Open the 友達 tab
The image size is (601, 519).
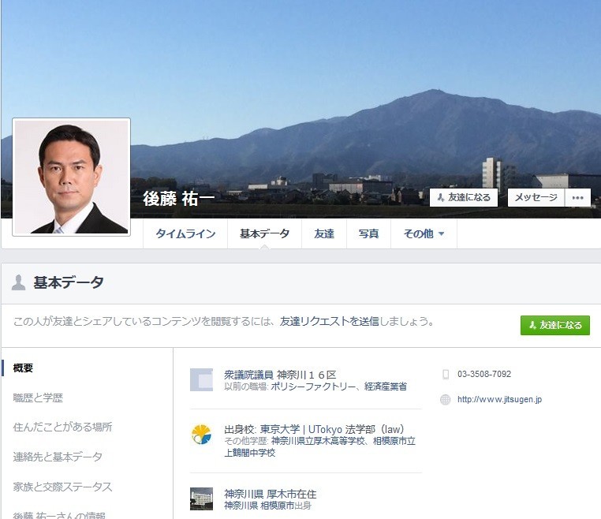click(324, 233)
